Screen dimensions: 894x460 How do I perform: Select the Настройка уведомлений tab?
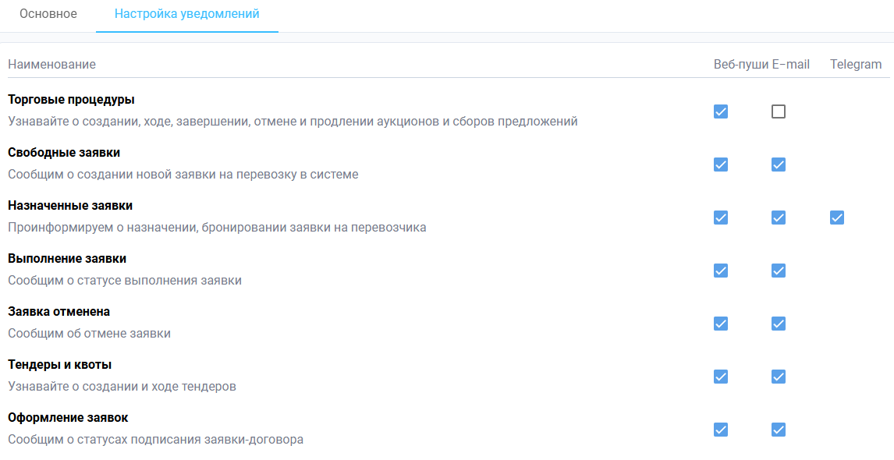[186, 13]
